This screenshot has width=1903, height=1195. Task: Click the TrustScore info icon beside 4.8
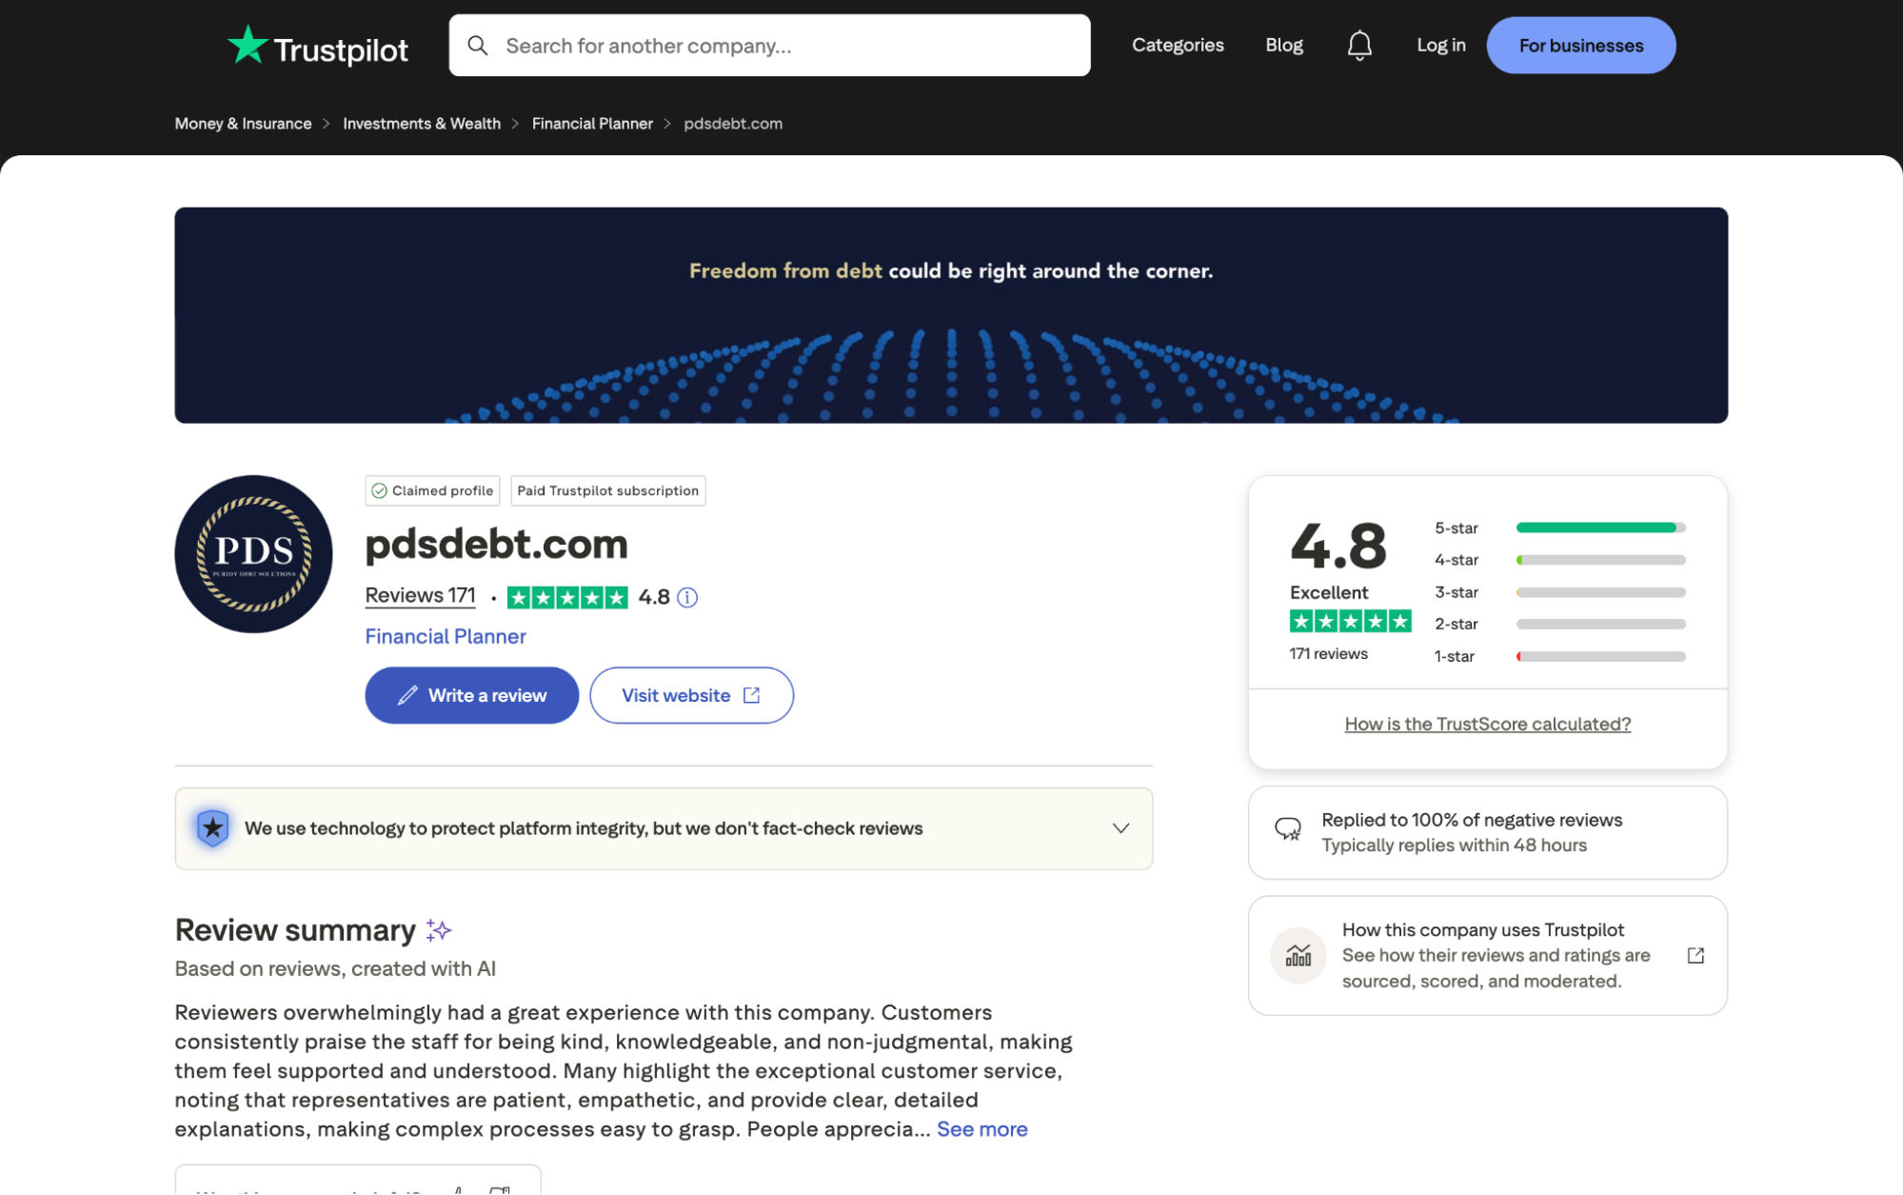pyautogui.click(x=687, y=597)
